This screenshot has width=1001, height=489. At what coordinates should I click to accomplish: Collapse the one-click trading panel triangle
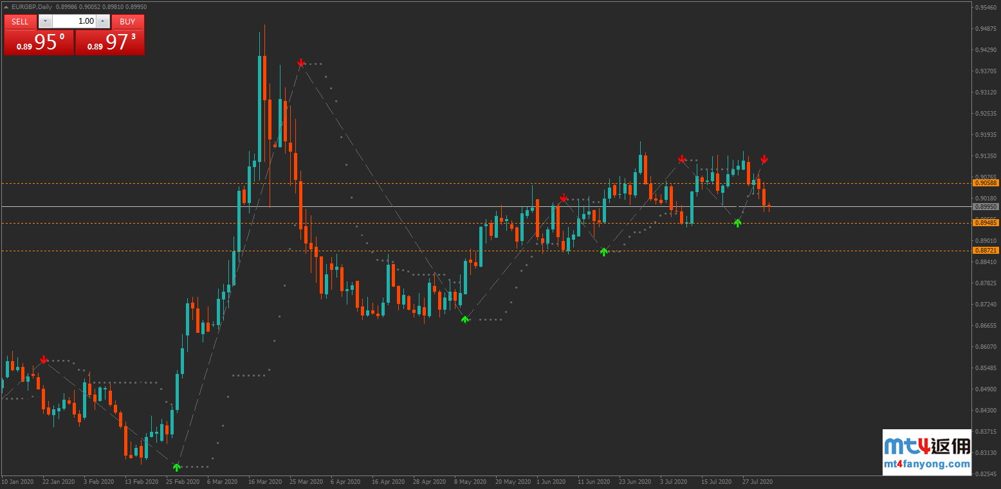click(x=7, y=6)
